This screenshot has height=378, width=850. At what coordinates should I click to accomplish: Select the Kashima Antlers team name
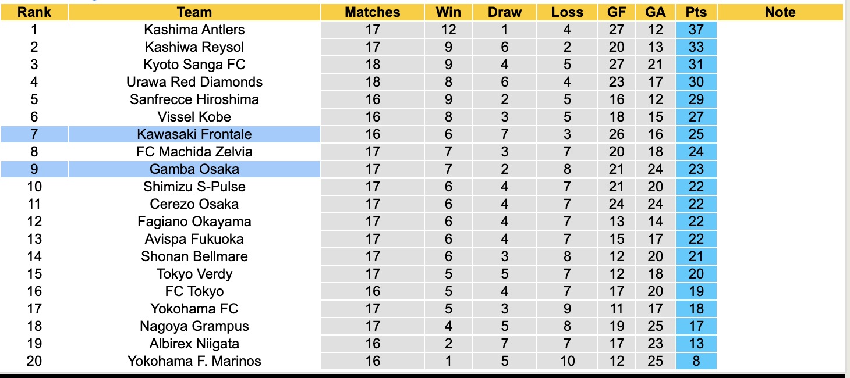[194, 30]
